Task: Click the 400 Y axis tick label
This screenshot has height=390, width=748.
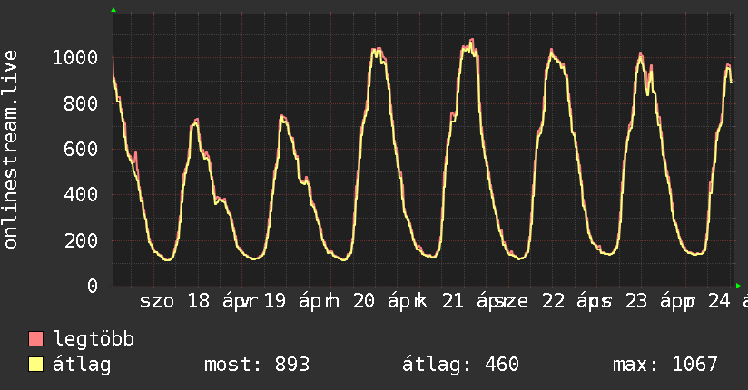Action: [81, 195]
